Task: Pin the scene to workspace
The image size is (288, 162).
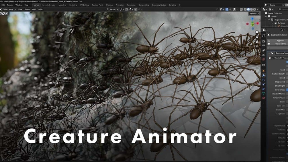Action: pos(283,5)
